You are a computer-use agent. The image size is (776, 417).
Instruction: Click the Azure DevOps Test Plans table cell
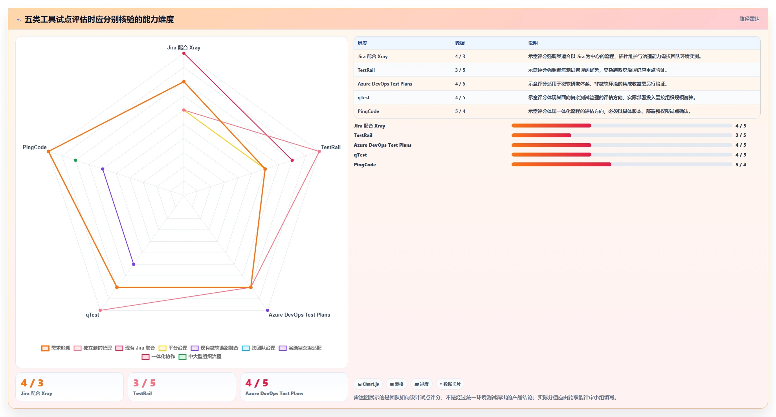pos(385,84)
